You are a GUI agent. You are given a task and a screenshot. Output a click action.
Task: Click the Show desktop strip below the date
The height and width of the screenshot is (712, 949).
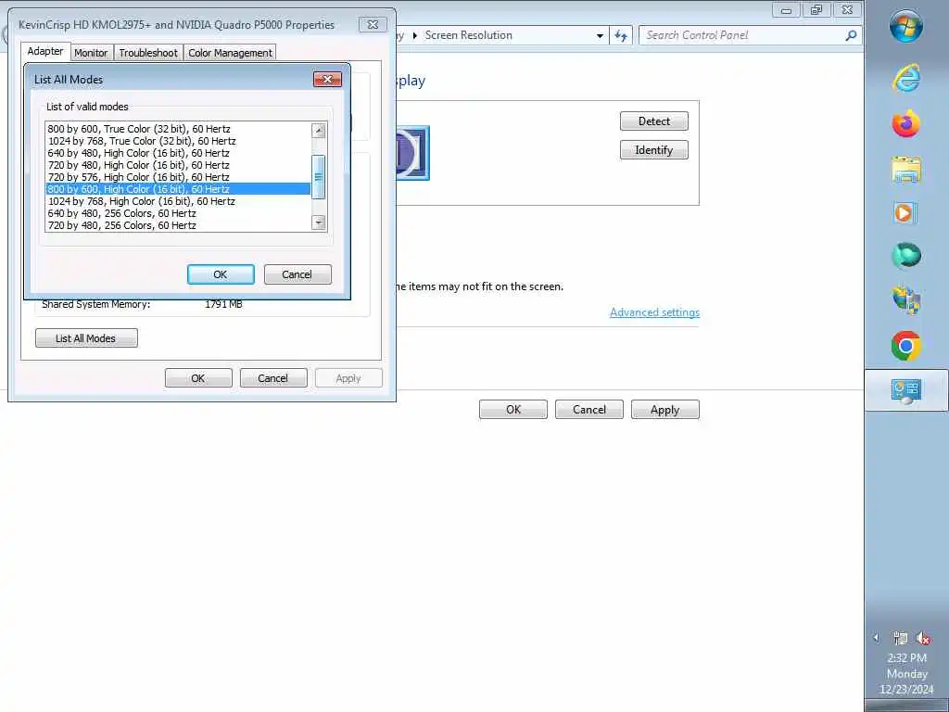click(x=906, y=706)
